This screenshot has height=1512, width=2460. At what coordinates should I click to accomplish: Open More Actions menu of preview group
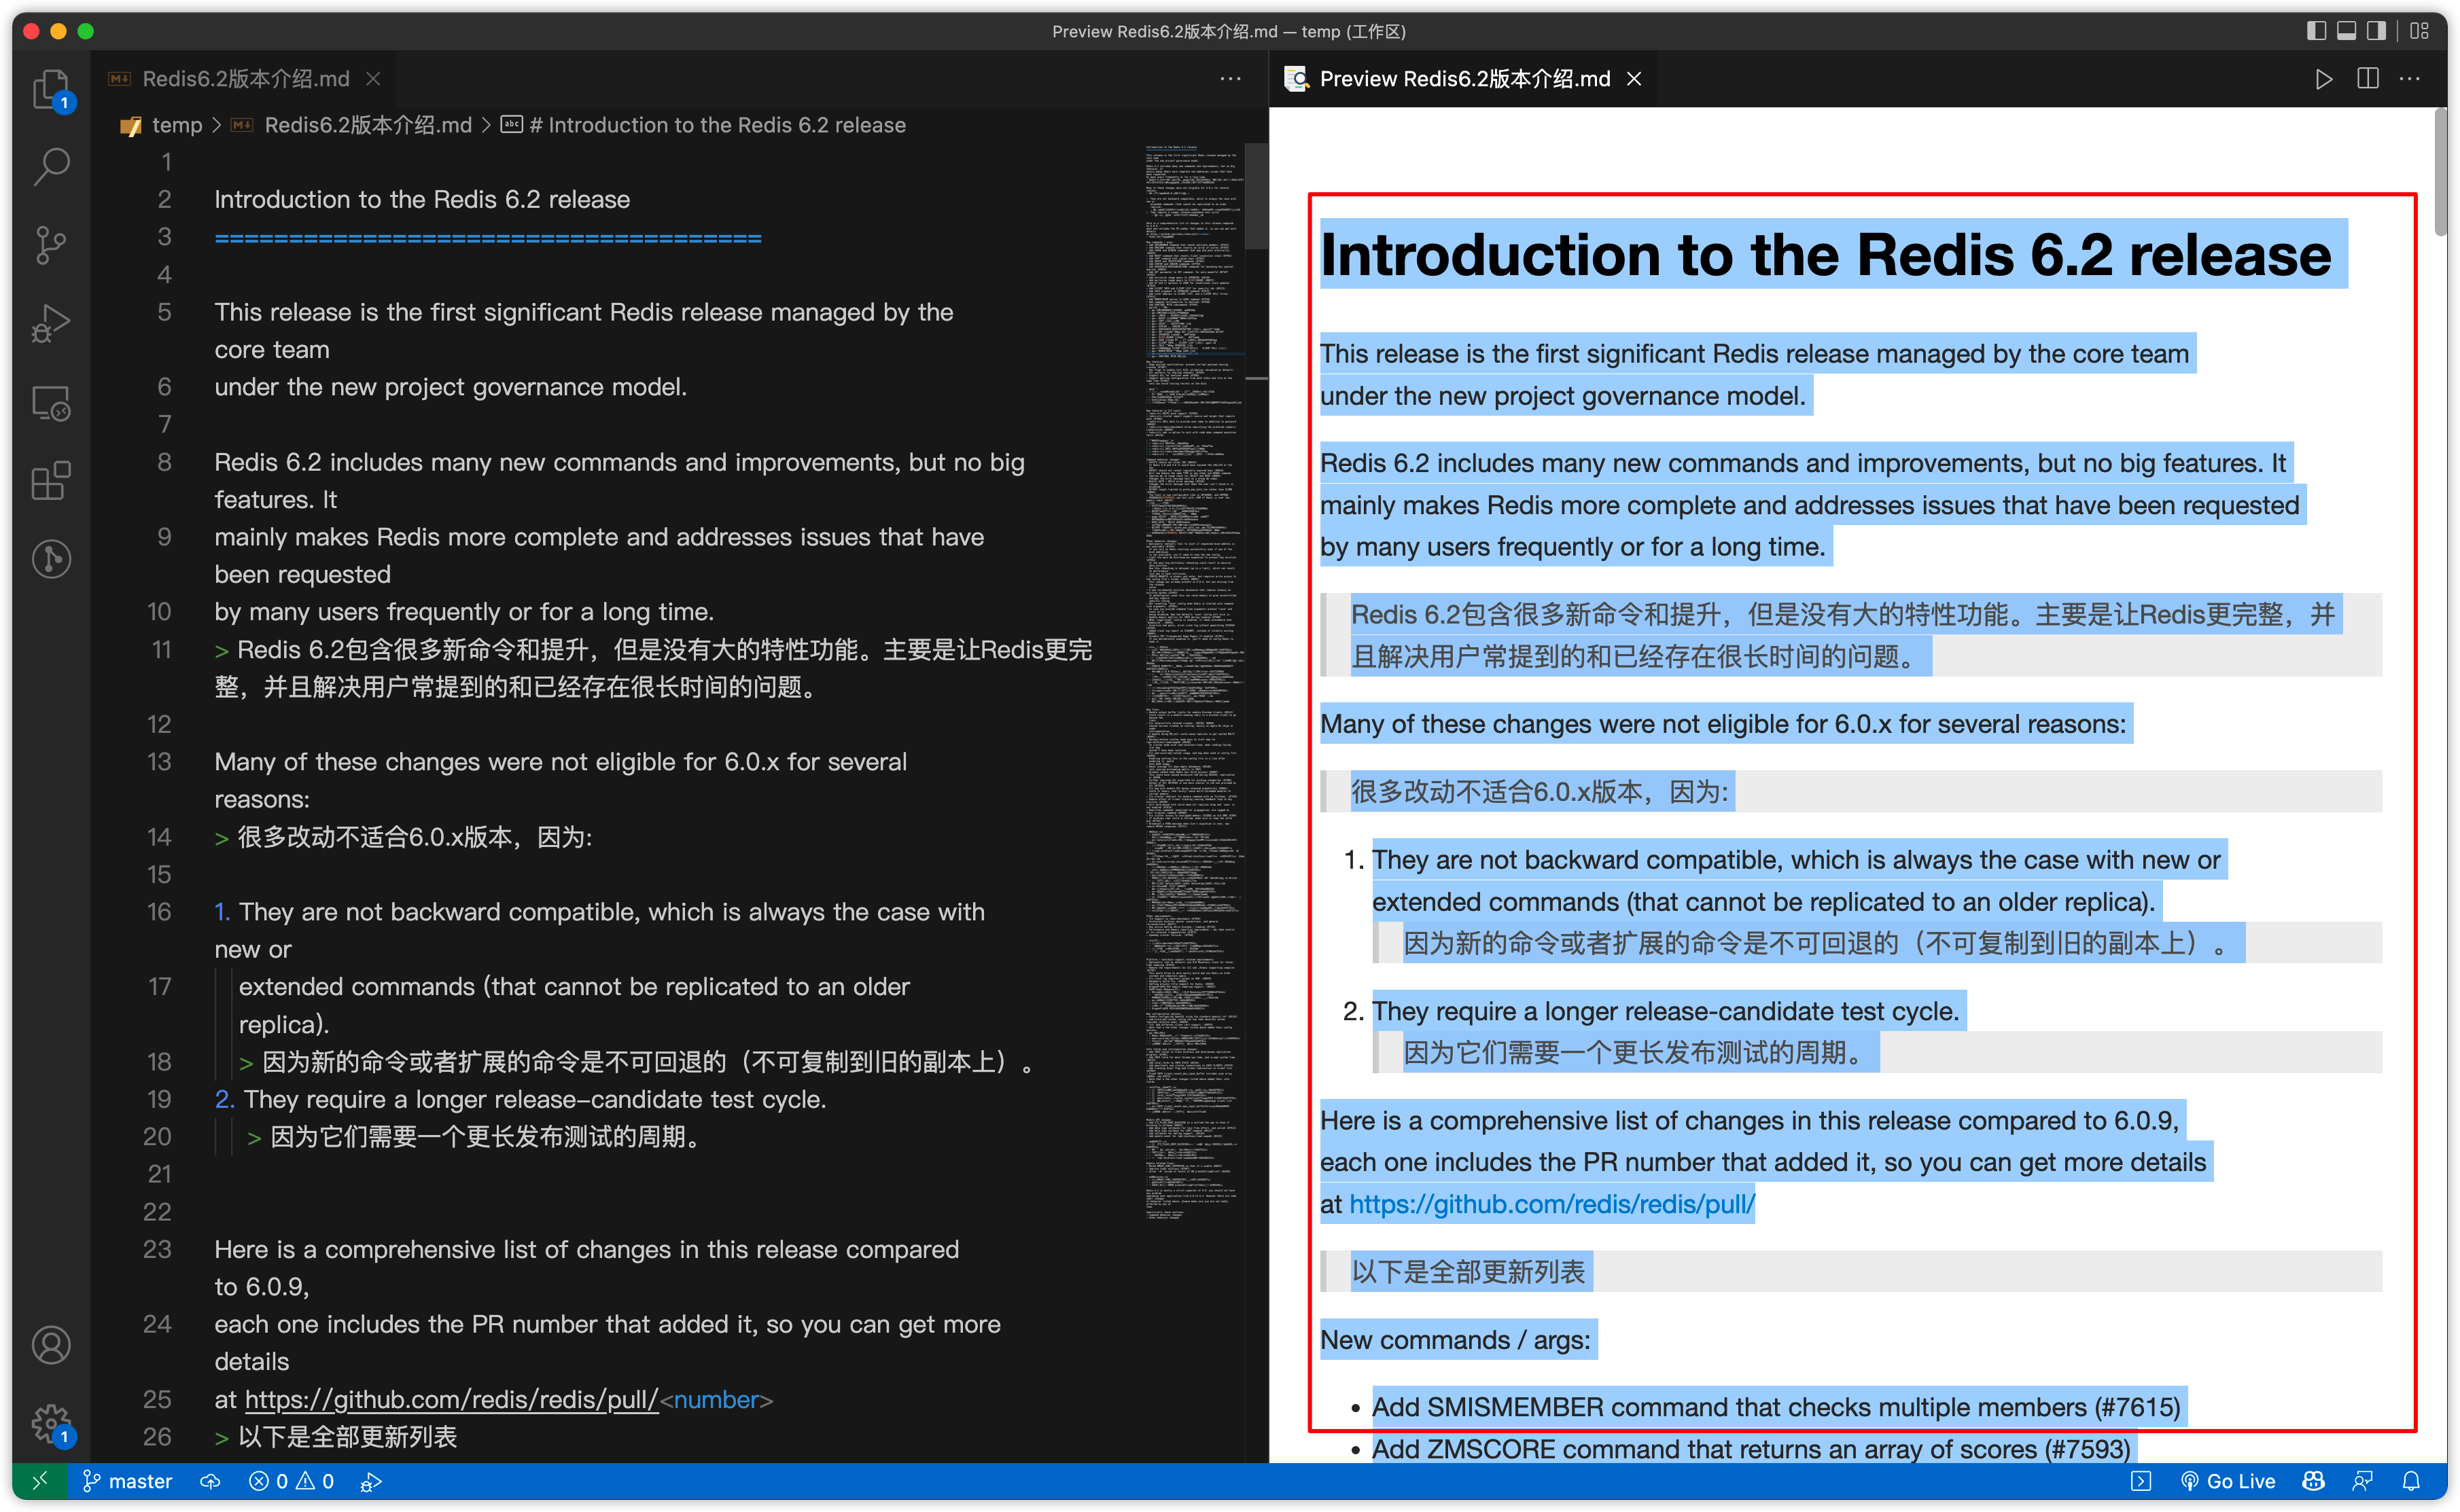[x=2410, y=79]
